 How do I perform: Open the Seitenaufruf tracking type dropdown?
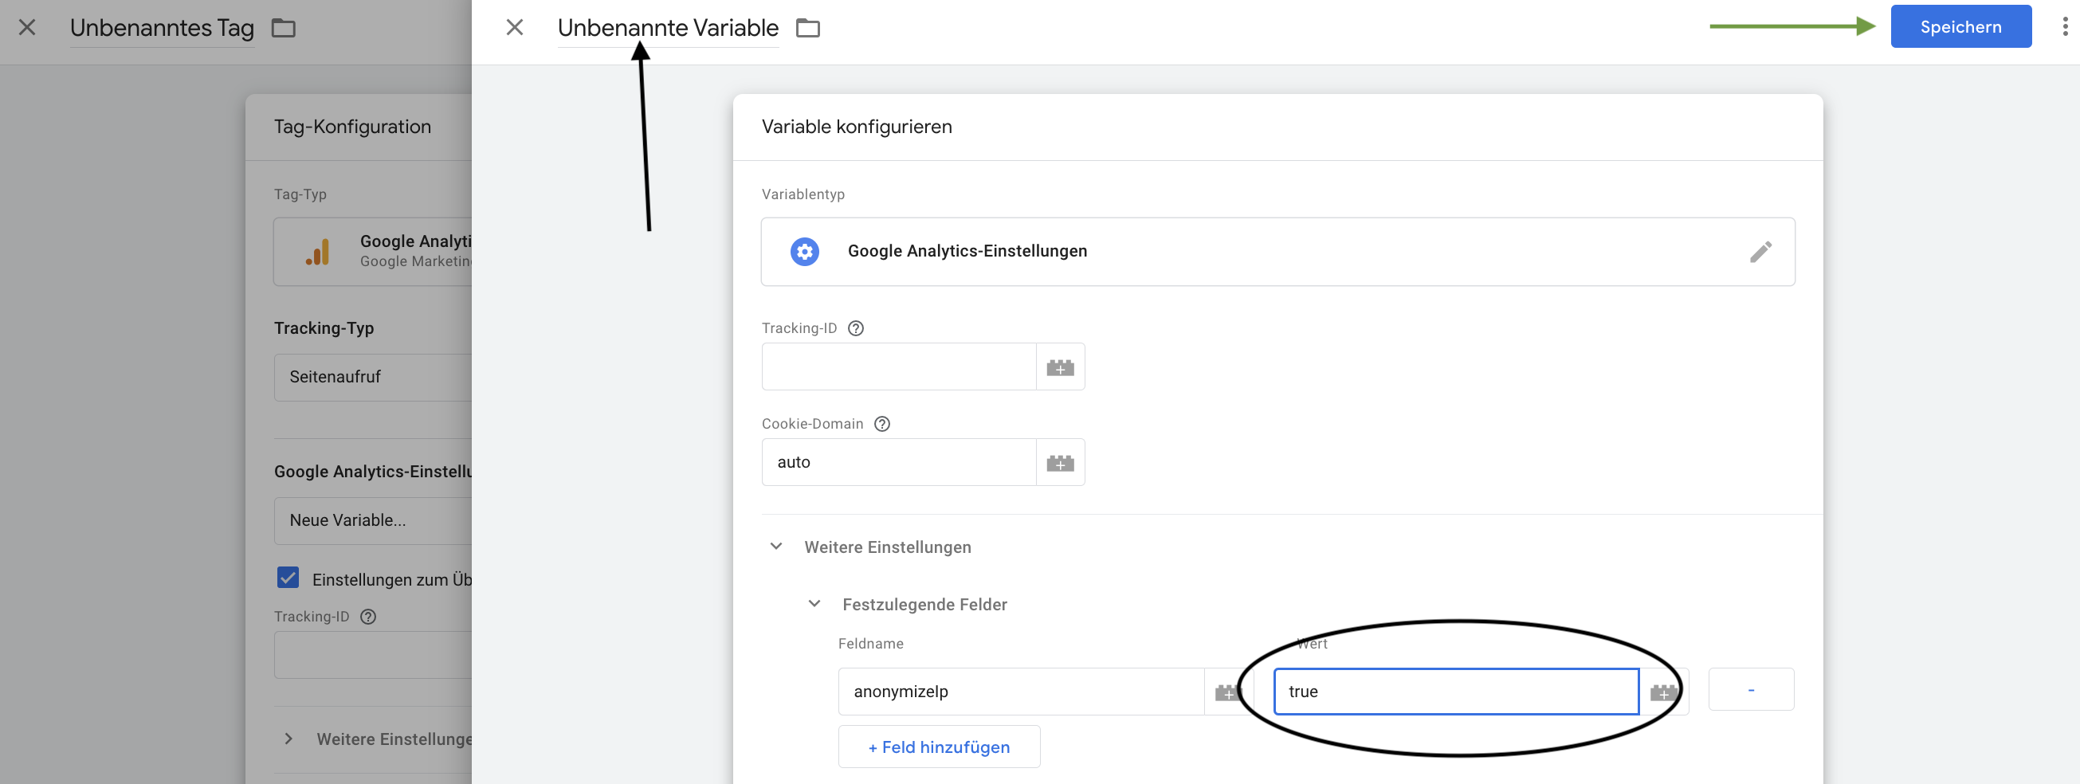372,377
